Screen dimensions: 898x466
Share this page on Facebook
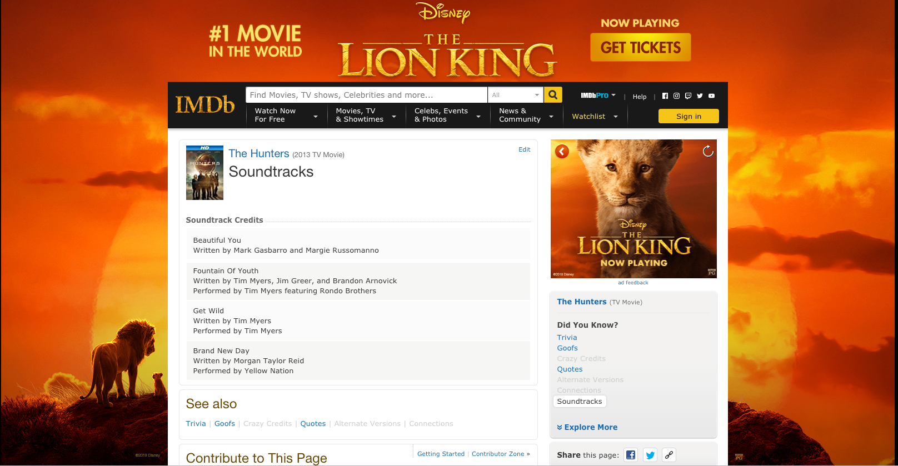point(631,455)
